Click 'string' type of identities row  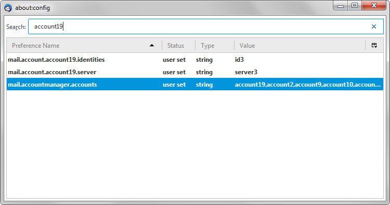click(204, 60)
